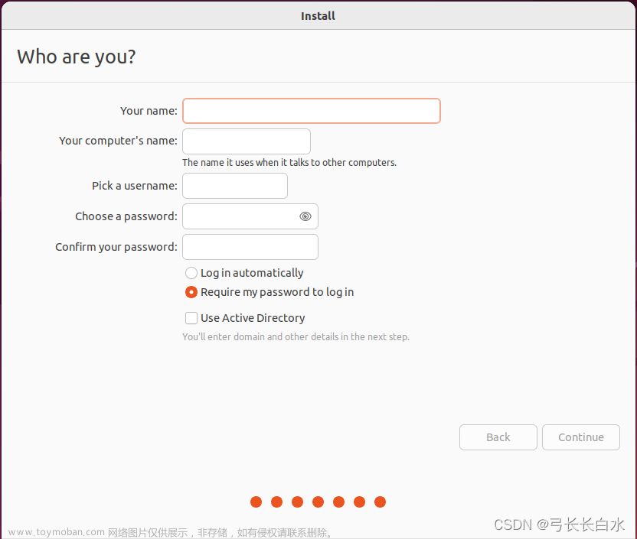Click the second progress dot

pyautogui.click(x=276, y=502)
